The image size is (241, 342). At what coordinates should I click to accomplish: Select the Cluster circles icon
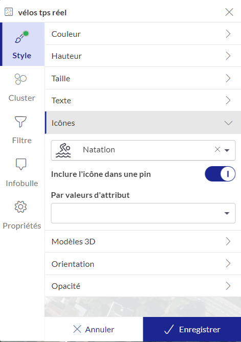(x=20, y=79)
